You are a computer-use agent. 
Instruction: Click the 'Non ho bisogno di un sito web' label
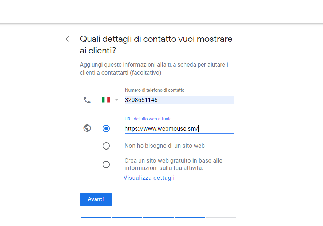tap(164, 146)
